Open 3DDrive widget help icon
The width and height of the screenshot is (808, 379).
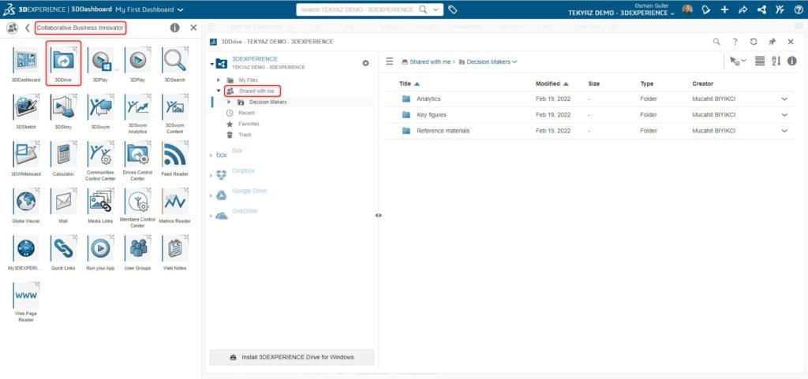(x=735, y=42)
